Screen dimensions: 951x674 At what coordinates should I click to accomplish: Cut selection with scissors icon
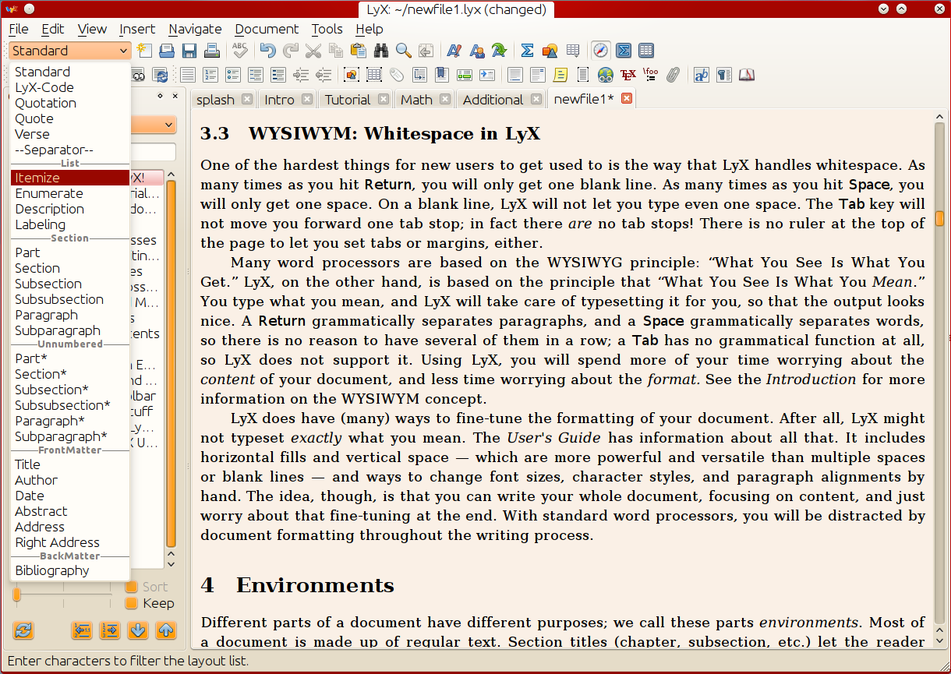coord(313,51)
